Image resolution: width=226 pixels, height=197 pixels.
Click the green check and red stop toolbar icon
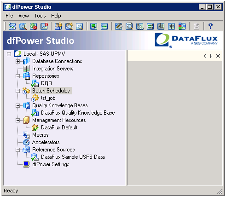(34, 26)
